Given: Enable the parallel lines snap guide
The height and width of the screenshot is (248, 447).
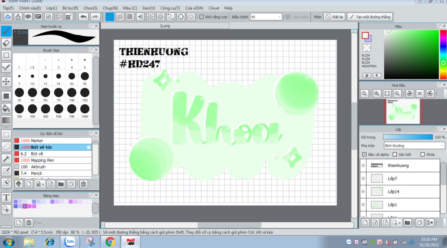Looking at the screenshot, I should [120, 17].
